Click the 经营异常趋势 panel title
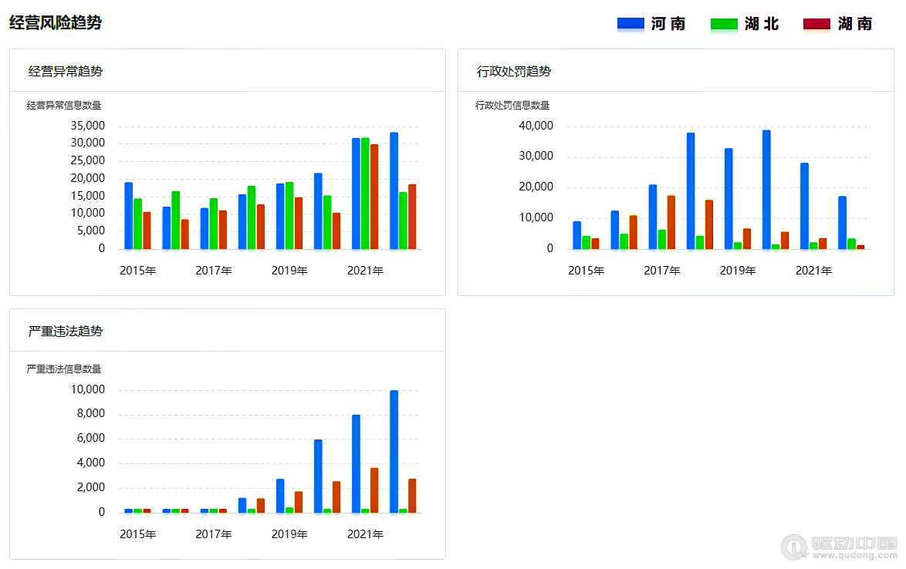 point(66,71)
